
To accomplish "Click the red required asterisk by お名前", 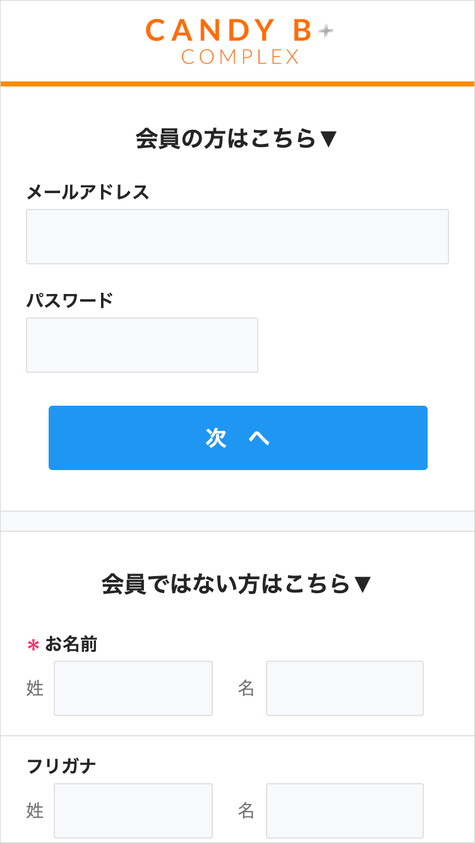I will 33,645.
